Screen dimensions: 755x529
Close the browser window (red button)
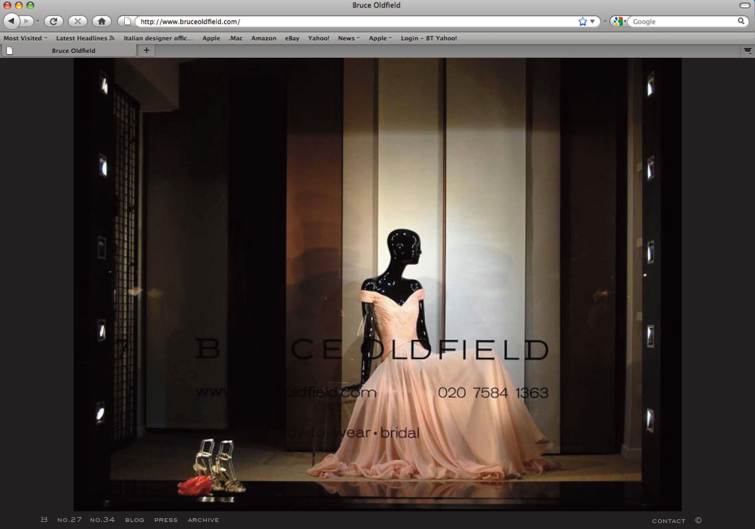click(x=8, y=5)
